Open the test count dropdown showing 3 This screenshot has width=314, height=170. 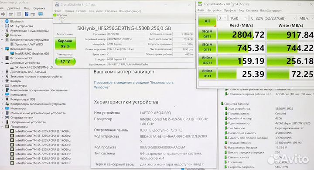click(x=222, y=18)
